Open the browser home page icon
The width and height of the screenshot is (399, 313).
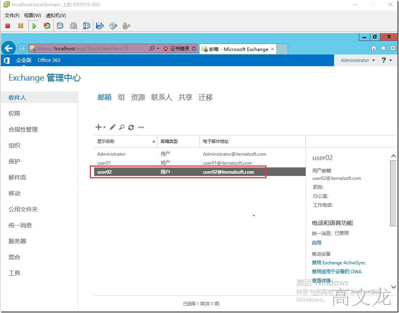pos(374,48)
